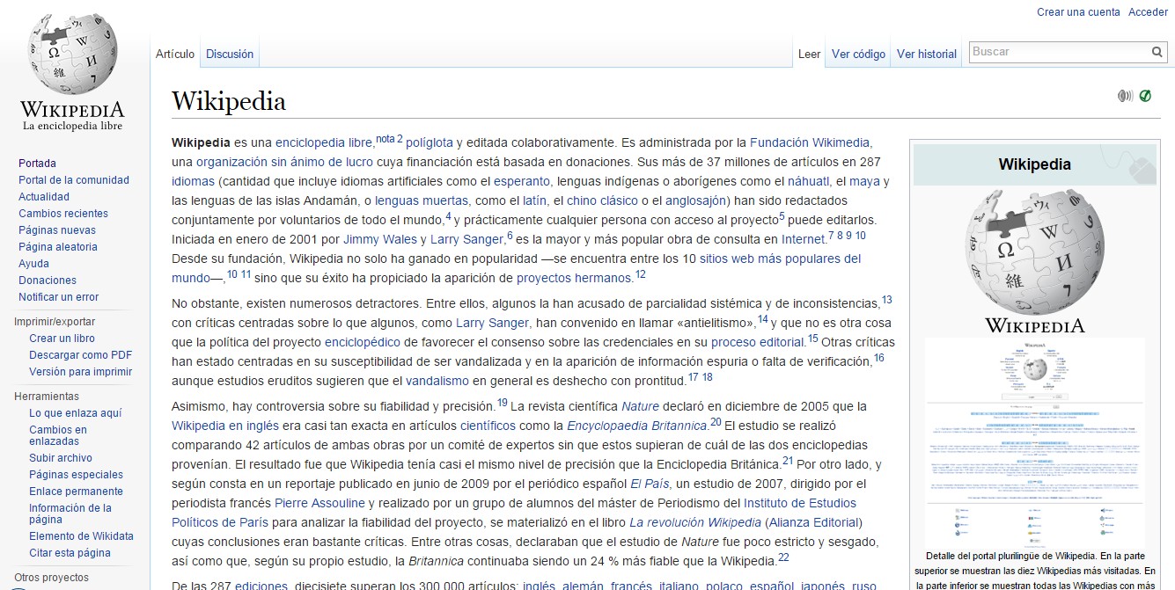
Task: Open Actualidad in the sidebar
Action: (x=44, y=197)
